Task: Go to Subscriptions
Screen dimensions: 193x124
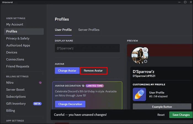Action: [16, 97]
